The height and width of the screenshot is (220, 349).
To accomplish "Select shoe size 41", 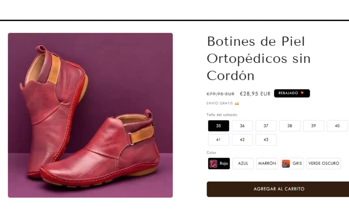I will tap(218, 140).
